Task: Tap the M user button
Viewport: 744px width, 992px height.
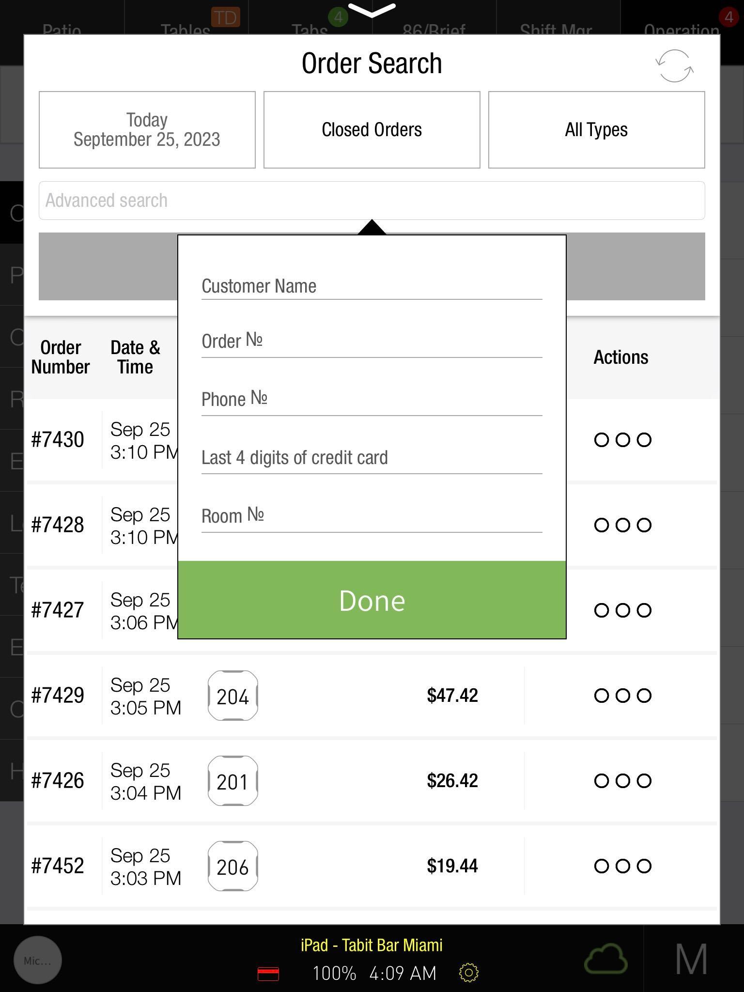Action: (691, 959)
